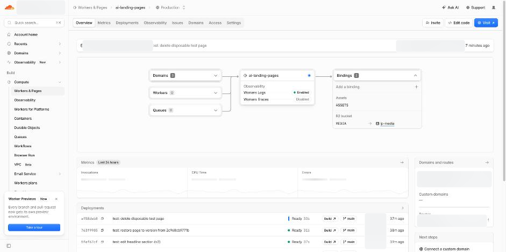Screen dimensions: 506x252
Task: Copy deployment ID 8fef67cf
Action: click(103, 242)
